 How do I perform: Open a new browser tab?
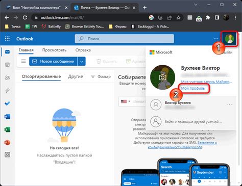pyautogui.click(x=144, y=8)
